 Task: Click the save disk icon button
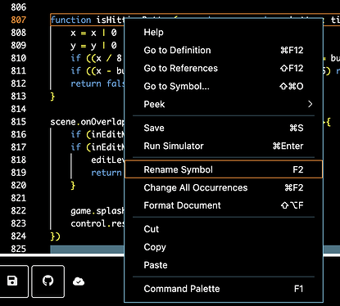12,281
